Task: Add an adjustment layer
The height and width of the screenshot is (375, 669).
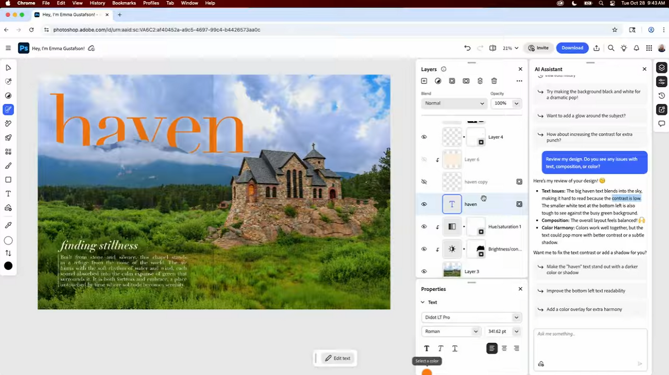Action: pos(438,81)
